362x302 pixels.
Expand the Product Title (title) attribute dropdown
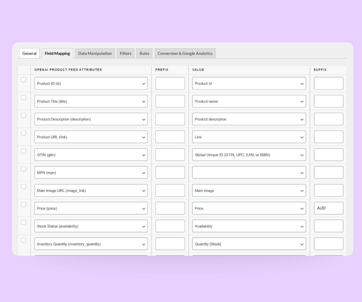pyautogui.click(x=91, y=101)
